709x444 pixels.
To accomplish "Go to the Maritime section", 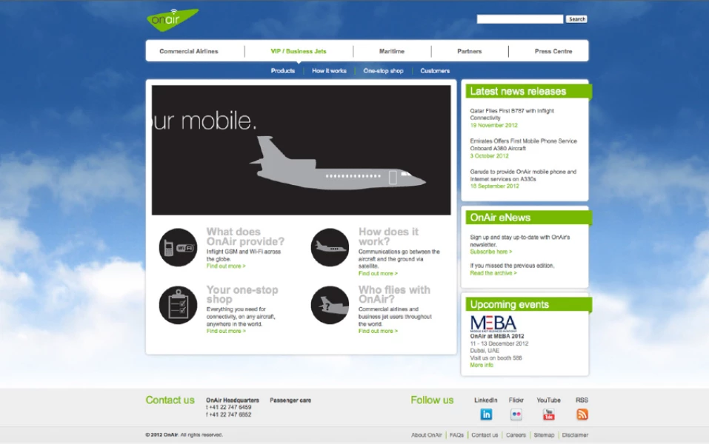I will 392,52.
